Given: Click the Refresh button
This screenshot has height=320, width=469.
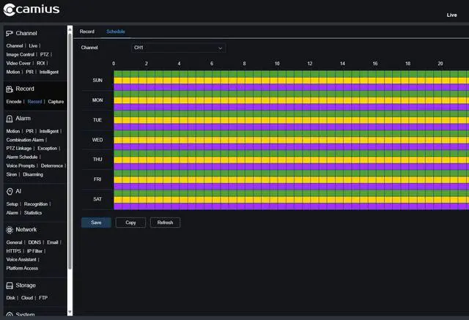Looking at the screenshot, I should pos(165,223).
